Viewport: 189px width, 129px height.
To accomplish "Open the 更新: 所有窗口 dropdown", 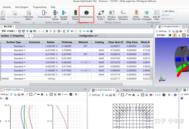I will 9,31.
